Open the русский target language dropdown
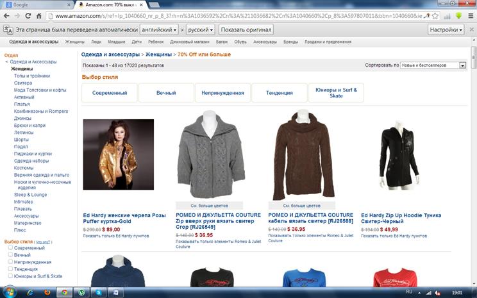Viewport: 477px width, 298px height. click(201, 29)
